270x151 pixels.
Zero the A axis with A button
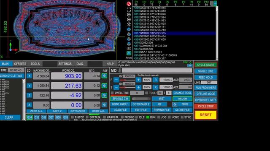coord(29,105)
